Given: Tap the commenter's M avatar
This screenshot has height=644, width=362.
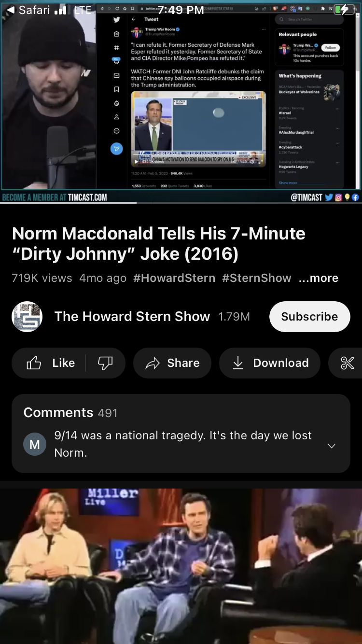Looking at the screenshot, I should pyautogui.click(x=35, y=444).
